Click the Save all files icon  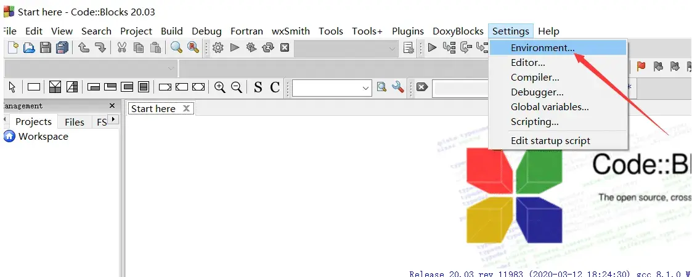(x=62, y=47)
